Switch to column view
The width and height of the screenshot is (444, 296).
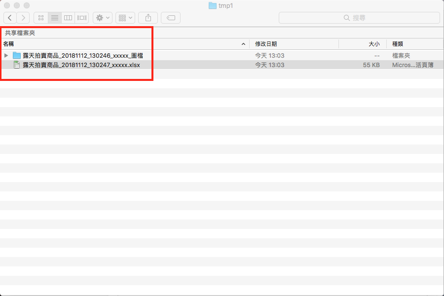pos(68,18)
